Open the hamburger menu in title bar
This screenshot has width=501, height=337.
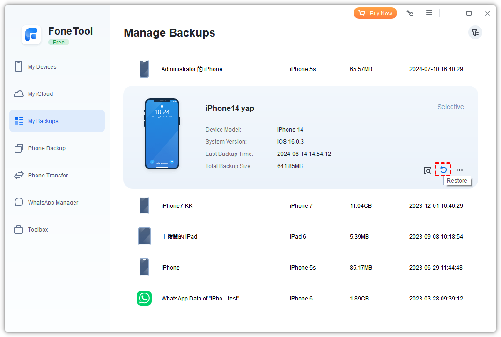[x=429, y=13]
